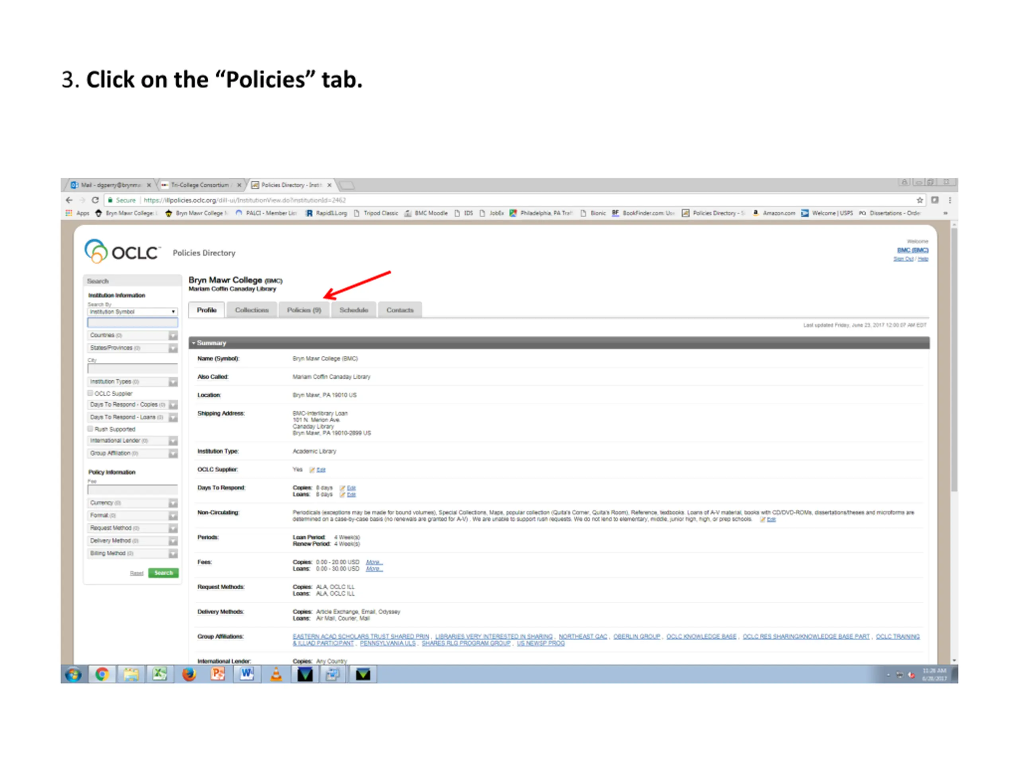Expand the Group Affiliation dropdown

pos(173,454)
